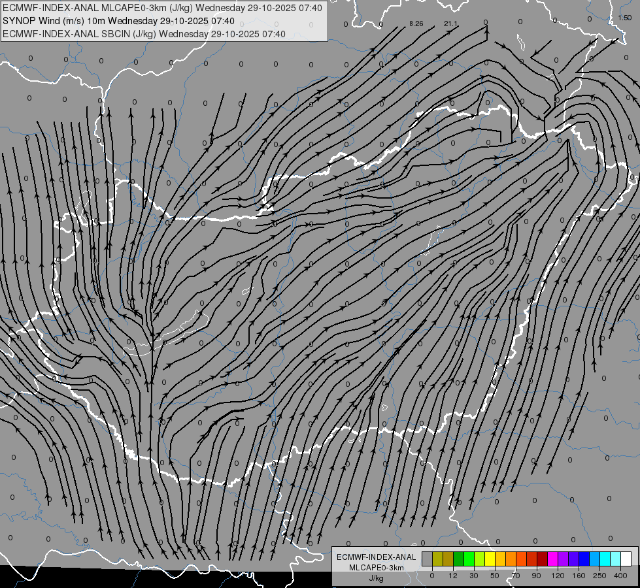Click the legend tick label 250

[599, 576]
